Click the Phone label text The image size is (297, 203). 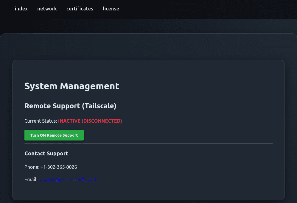point(32,167)
